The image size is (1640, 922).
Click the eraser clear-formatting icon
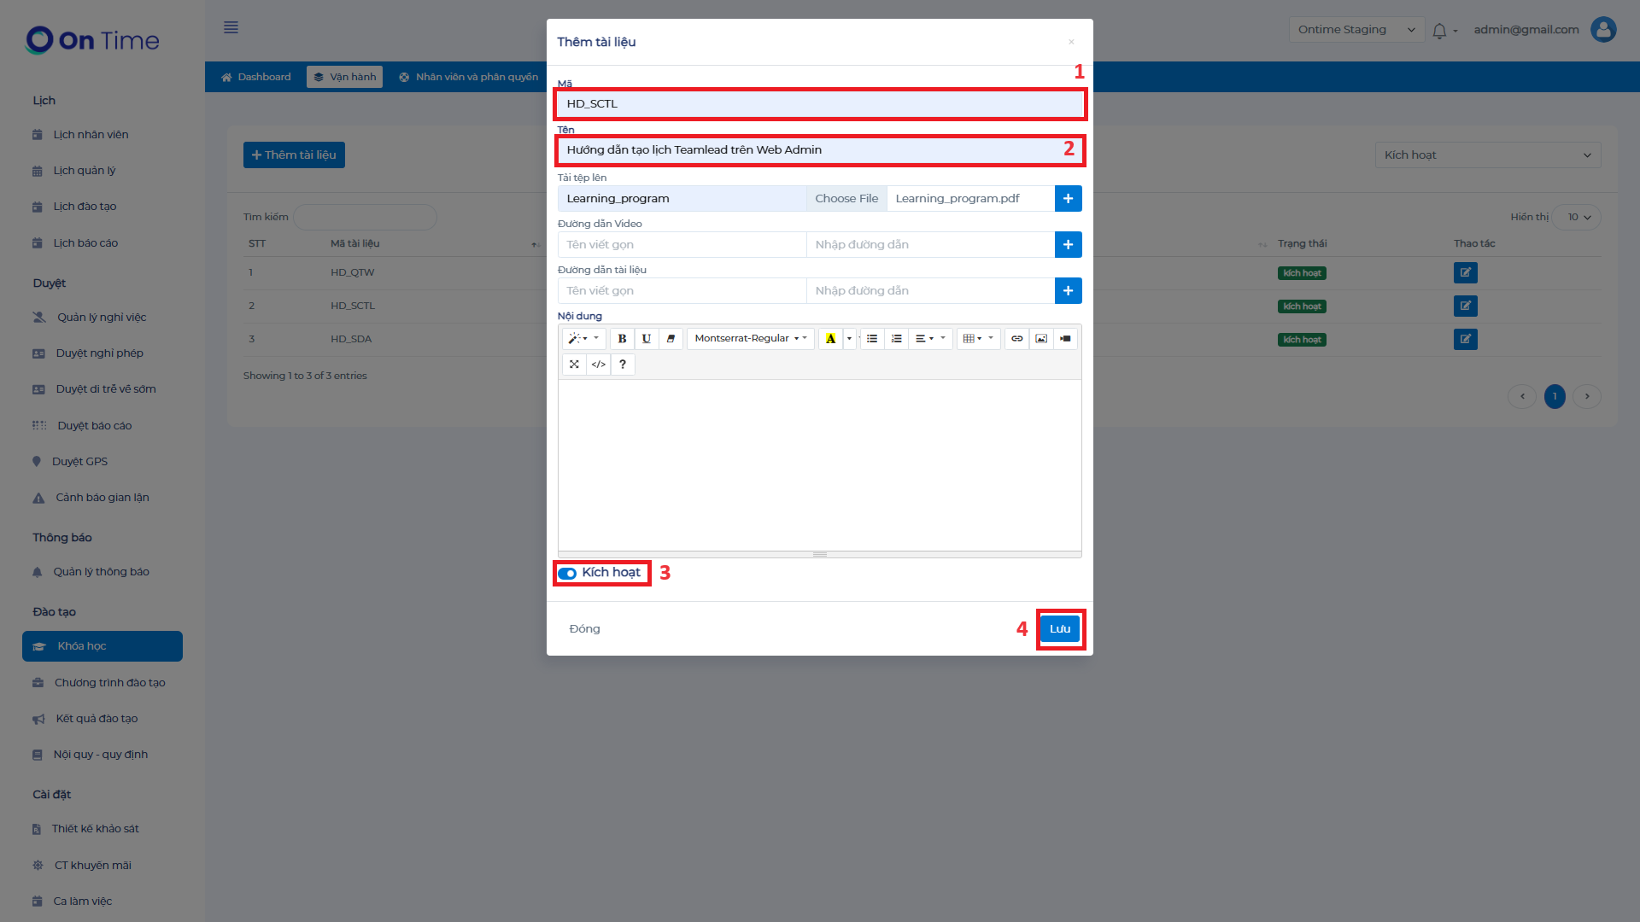pos(671,339)
